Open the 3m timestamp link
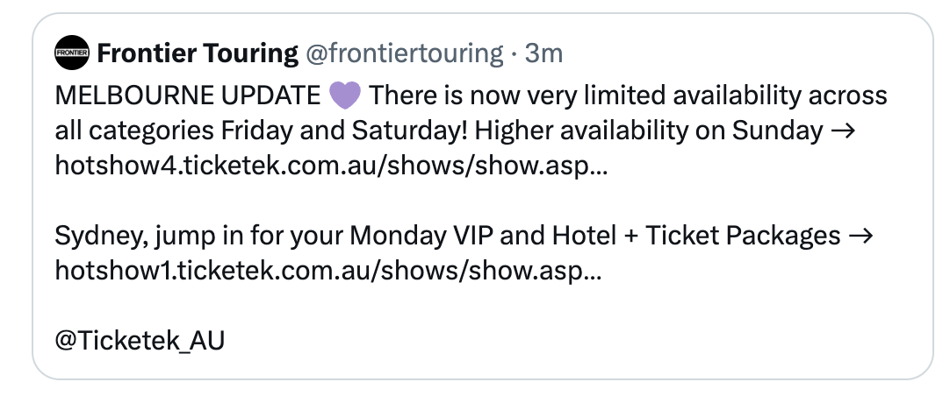 tap(543, 53)
